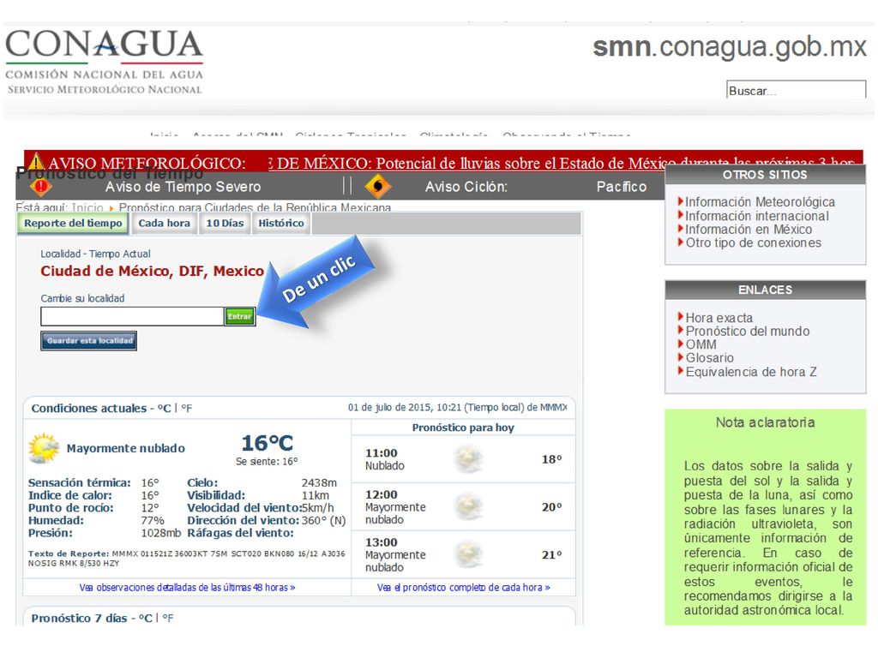The width and height of the screenshot is (878, 658).
Task: Click Aviso de Tiempo Severo label
Action: (x=183, y=186)
